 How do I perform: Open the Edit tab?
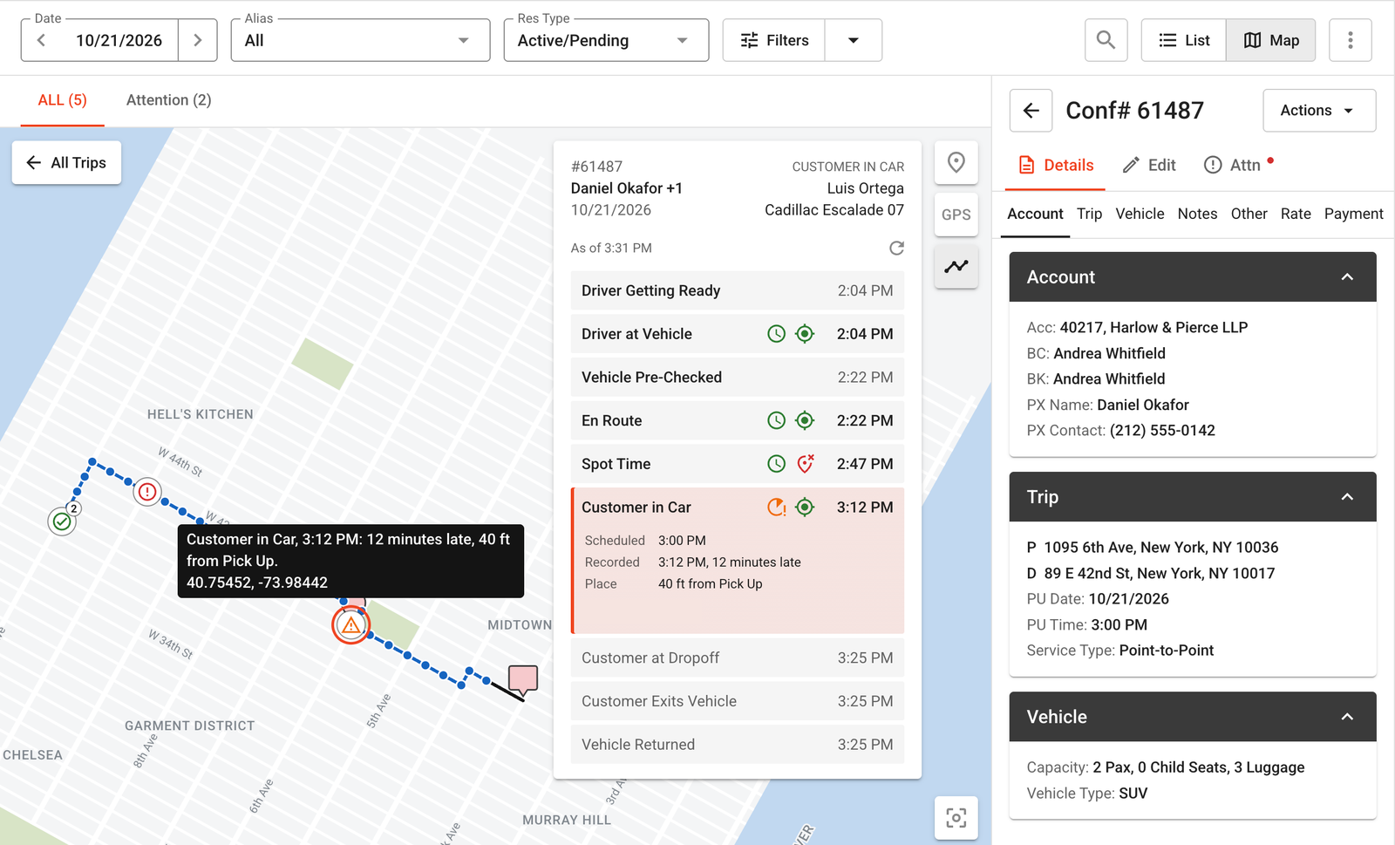click(x=1149, y=165)
